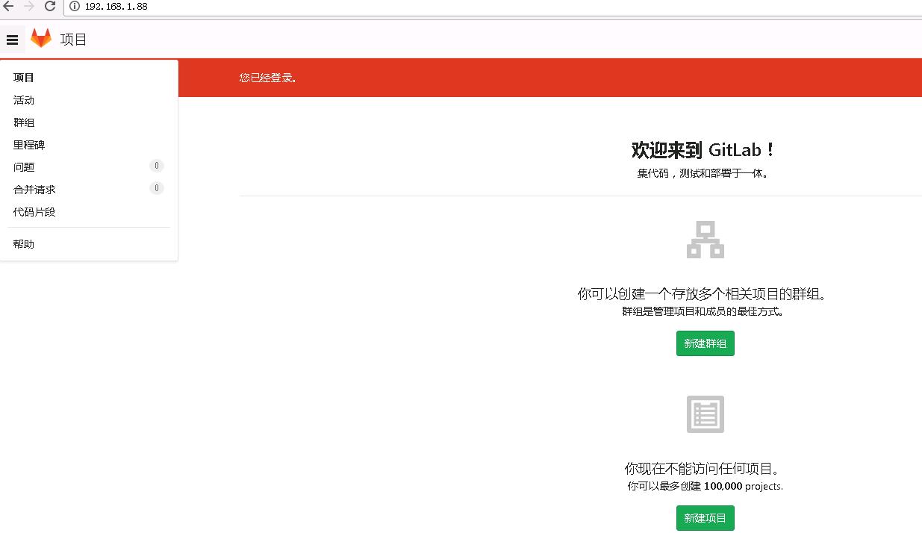
Task: Click the page info icon in address bar
Action: (74, 7)
